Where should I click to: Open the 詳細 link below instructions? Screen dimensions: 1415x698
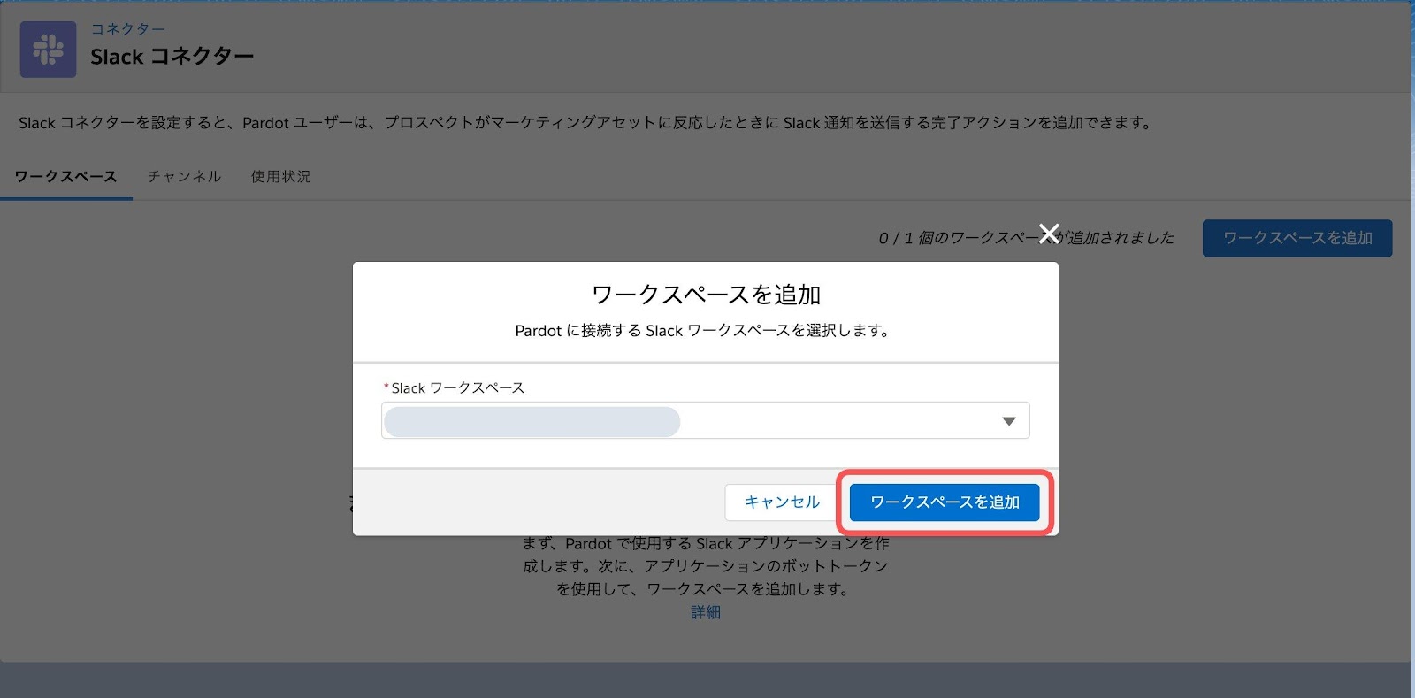(x=706, y=612)
